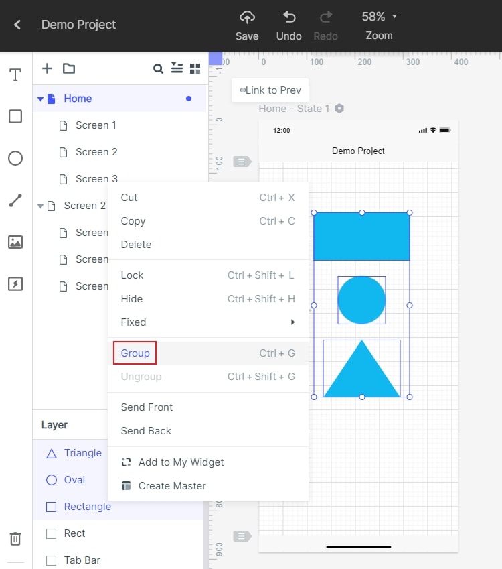Open the 58% zoom dropdown
Viewport: 502px width, 569px height.
click(x=379, y=17)
